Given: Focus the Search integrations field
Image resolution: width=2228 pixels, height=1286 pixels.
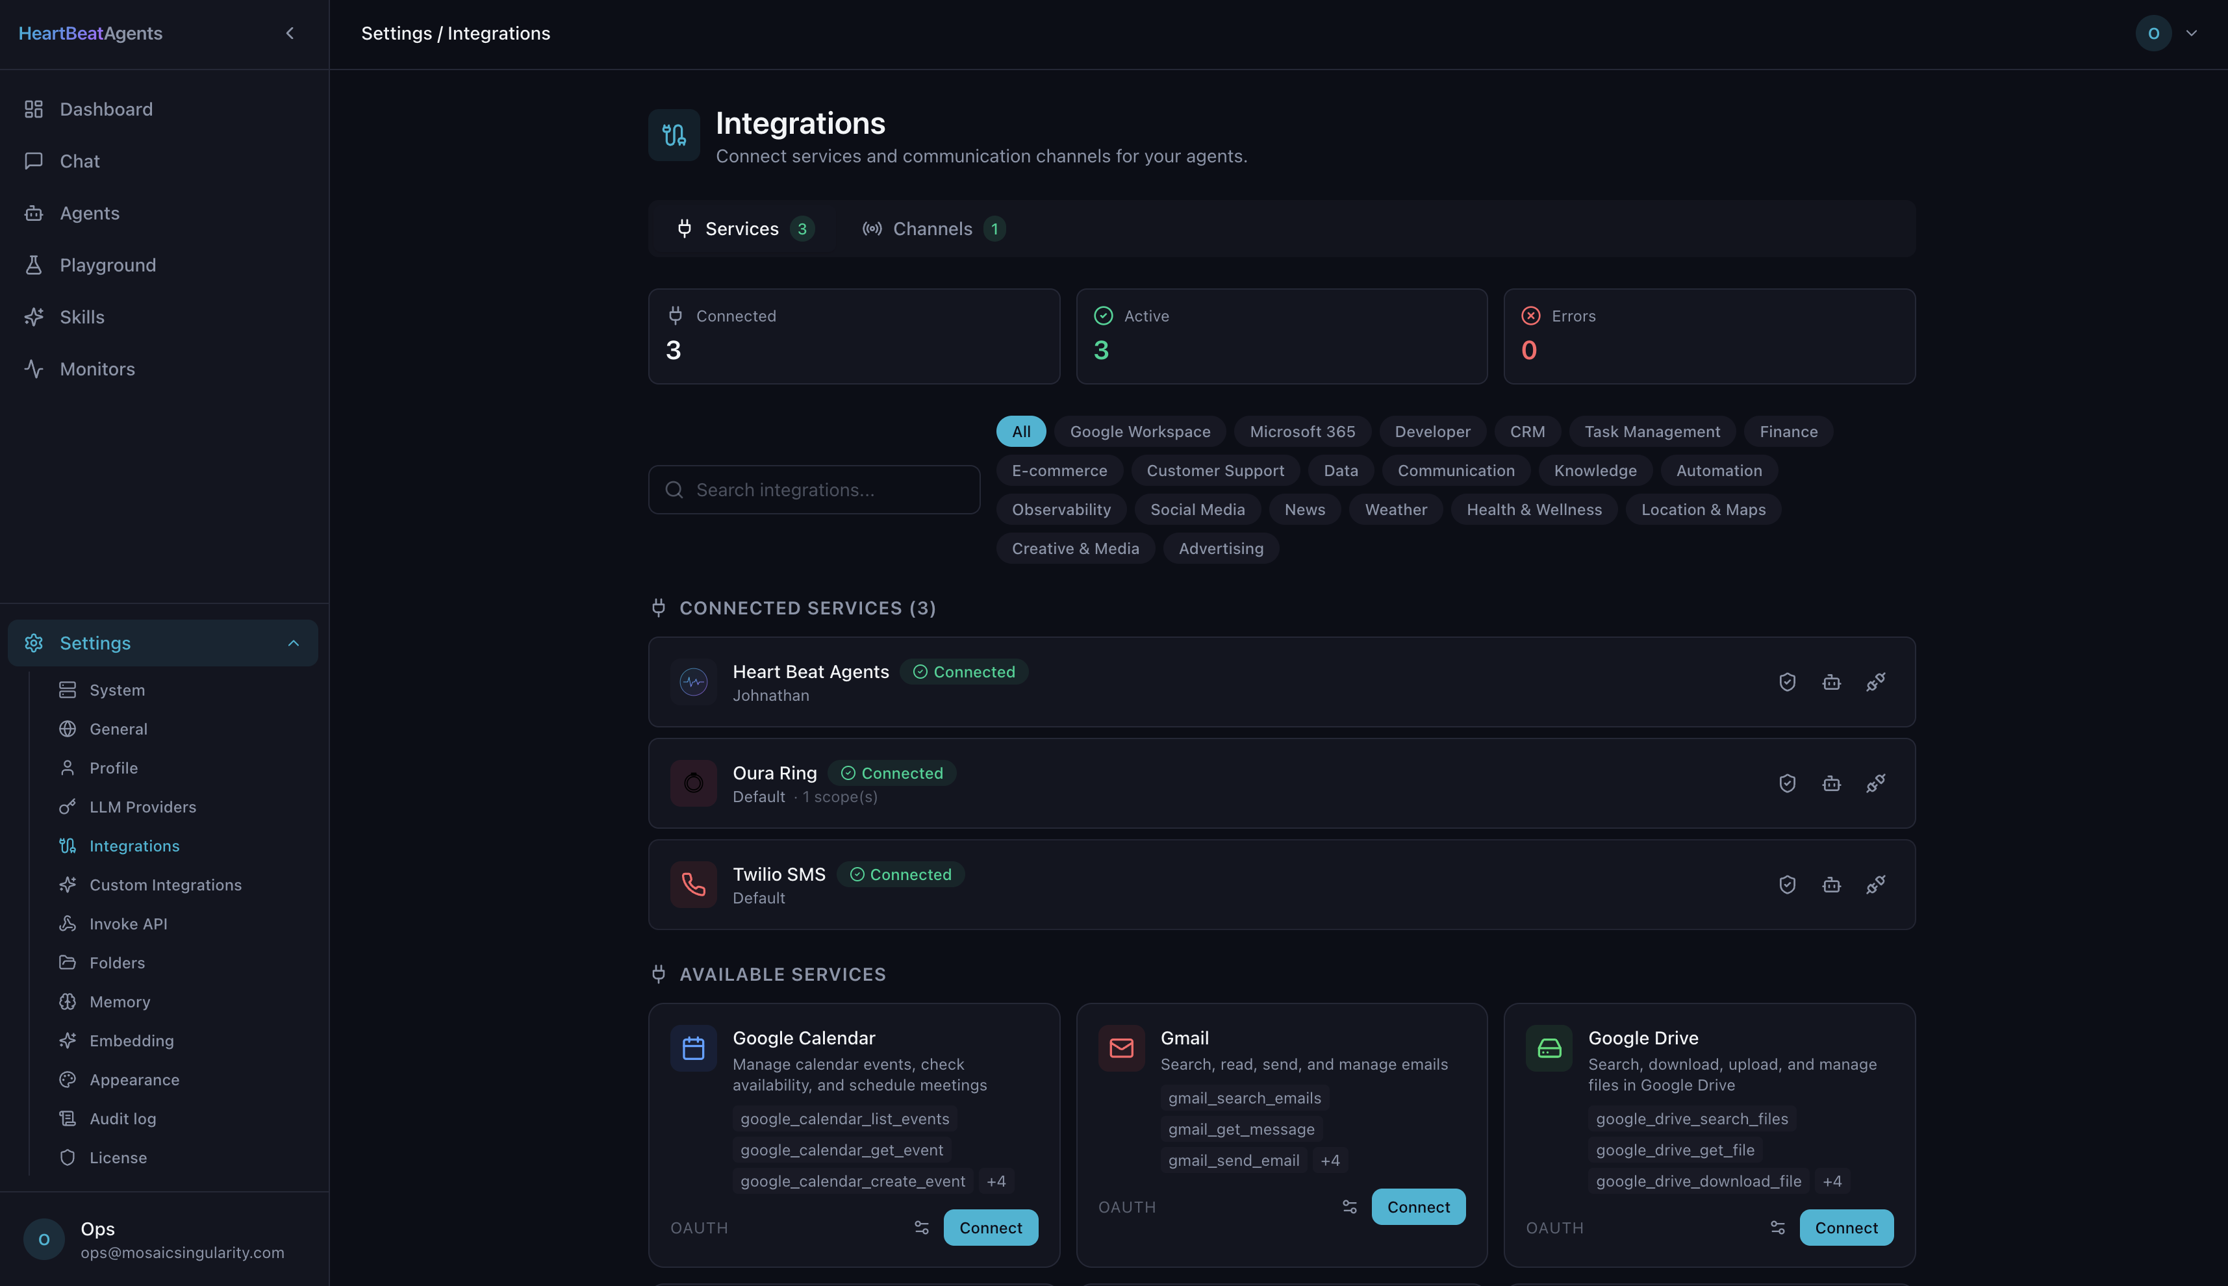Looking at the screenshot, I should point(814,490).
